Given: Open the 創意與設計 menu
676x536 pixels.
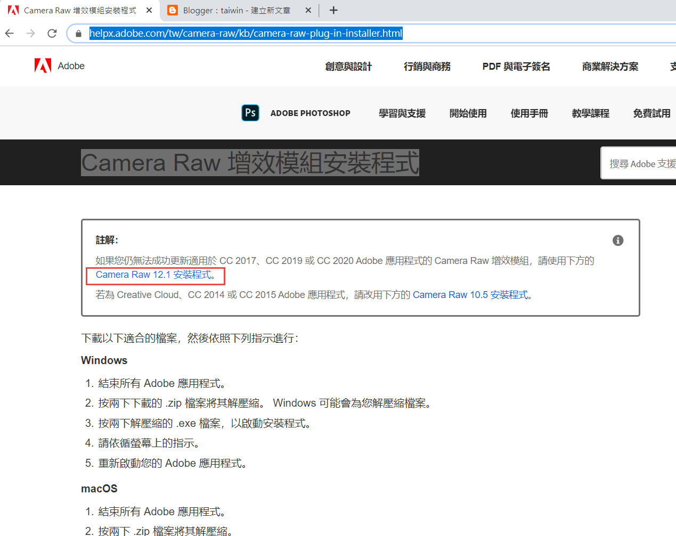Looking at the screenshot, I should tap(348, 66).
